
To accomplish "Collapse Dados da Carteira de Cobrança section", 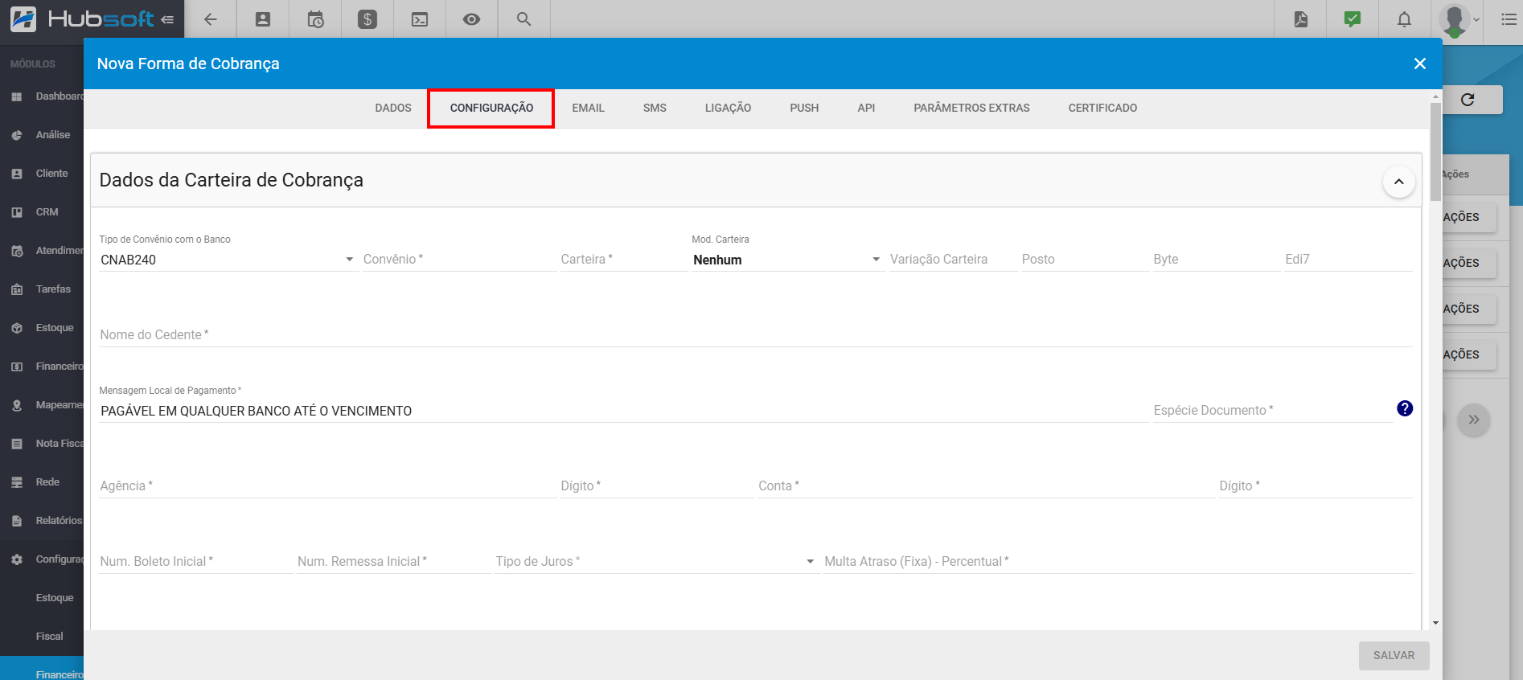I will pos(1399,182).
